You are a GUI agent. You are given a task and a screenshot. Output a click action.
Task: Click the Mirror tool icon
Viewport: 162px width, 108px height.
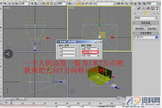click(118, 4)
